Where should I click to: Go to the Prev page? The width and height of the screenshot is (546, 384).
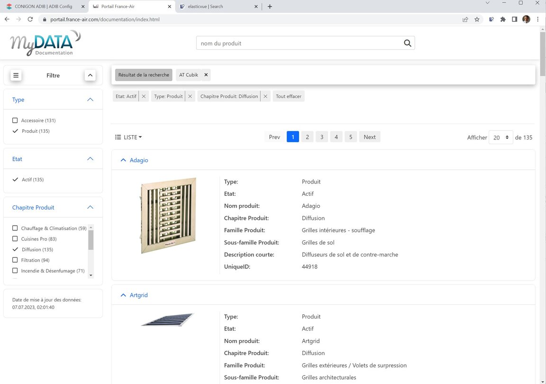coord(274,137)
